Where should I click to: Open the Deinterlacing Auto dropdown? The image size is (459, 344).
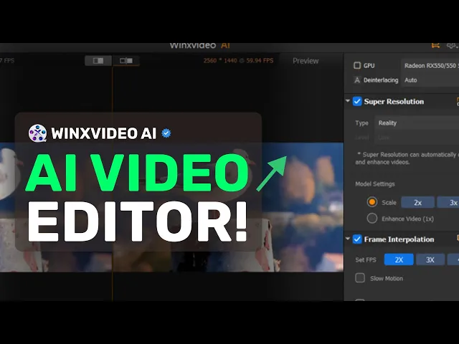coord(430,80)
